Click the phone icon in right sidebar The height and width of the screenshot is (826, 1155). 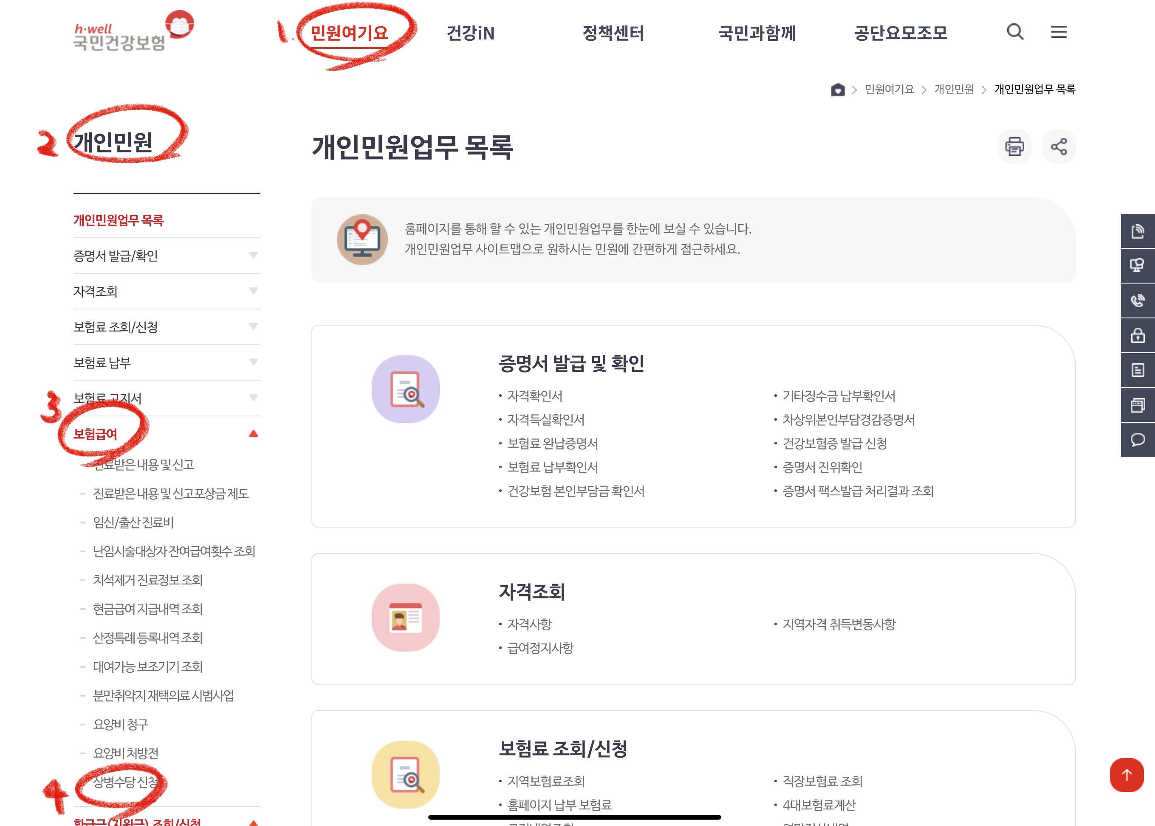click(x=1137, y=301)
